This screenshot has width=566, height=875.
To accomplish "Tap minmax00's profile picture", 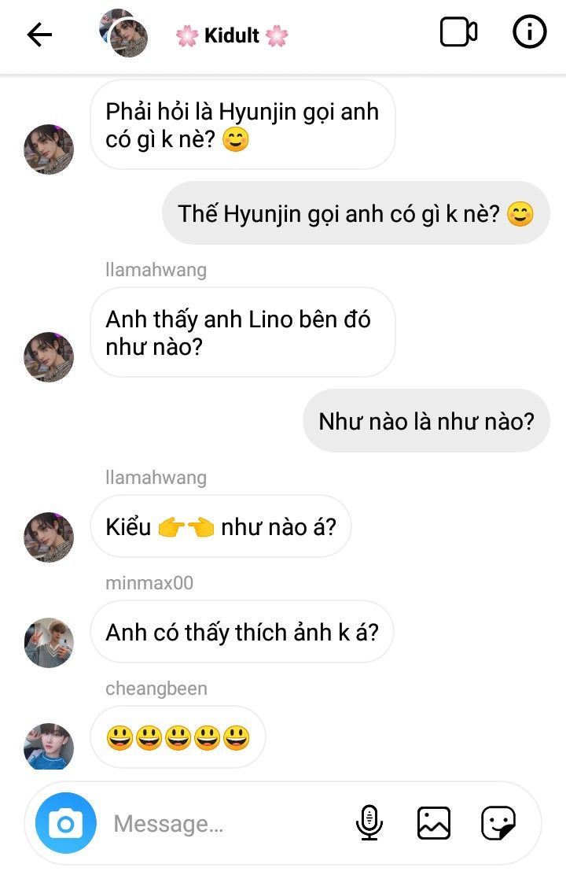I will click(x=49, y=642).
